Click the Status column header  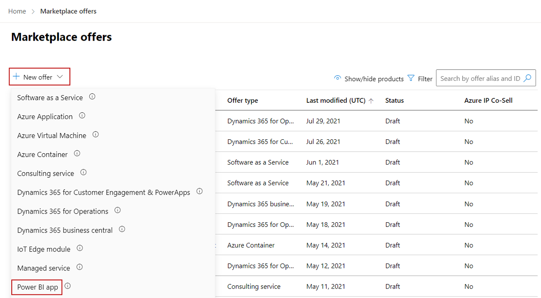[x=394, y=101]
